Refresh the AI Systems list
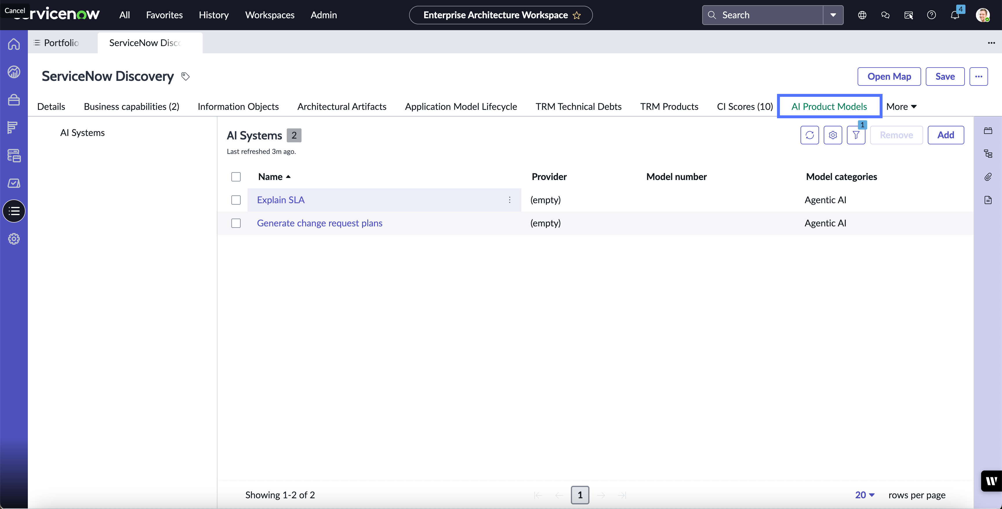The width and height of the screenshot is (1002, 509). (809, 135)
